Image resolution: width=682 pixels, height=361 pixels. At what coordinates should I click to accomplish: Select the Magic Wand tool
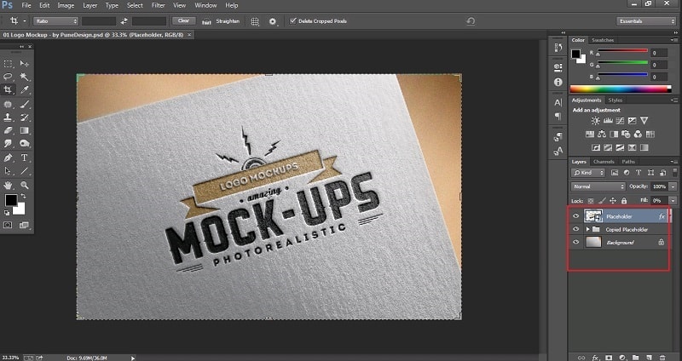(x=24, y=77)
